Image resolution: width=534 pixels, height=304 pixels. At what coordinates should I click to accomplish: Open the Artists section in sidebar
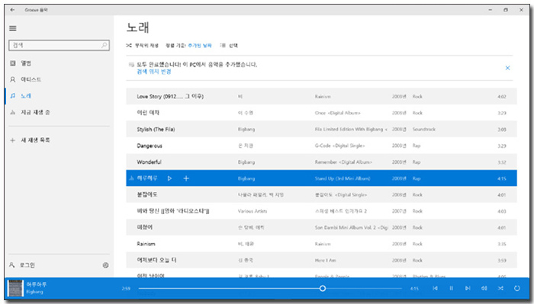25,79
